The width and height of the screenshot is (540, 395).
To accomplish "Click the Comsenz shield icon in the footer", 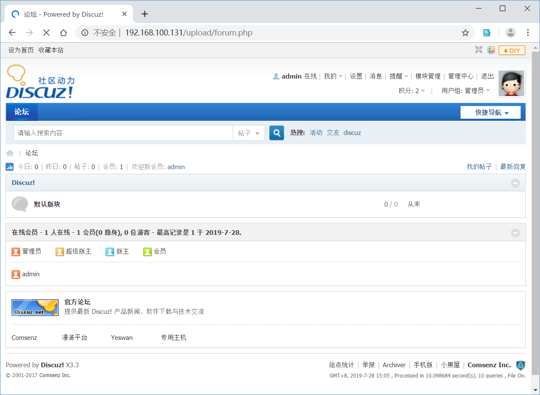I will tap(520, 365).
